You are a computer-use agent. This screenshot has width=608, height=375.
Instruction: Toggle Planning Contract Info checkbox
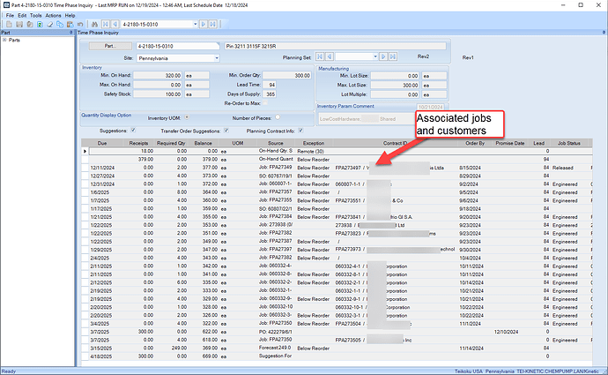(300, 131)
